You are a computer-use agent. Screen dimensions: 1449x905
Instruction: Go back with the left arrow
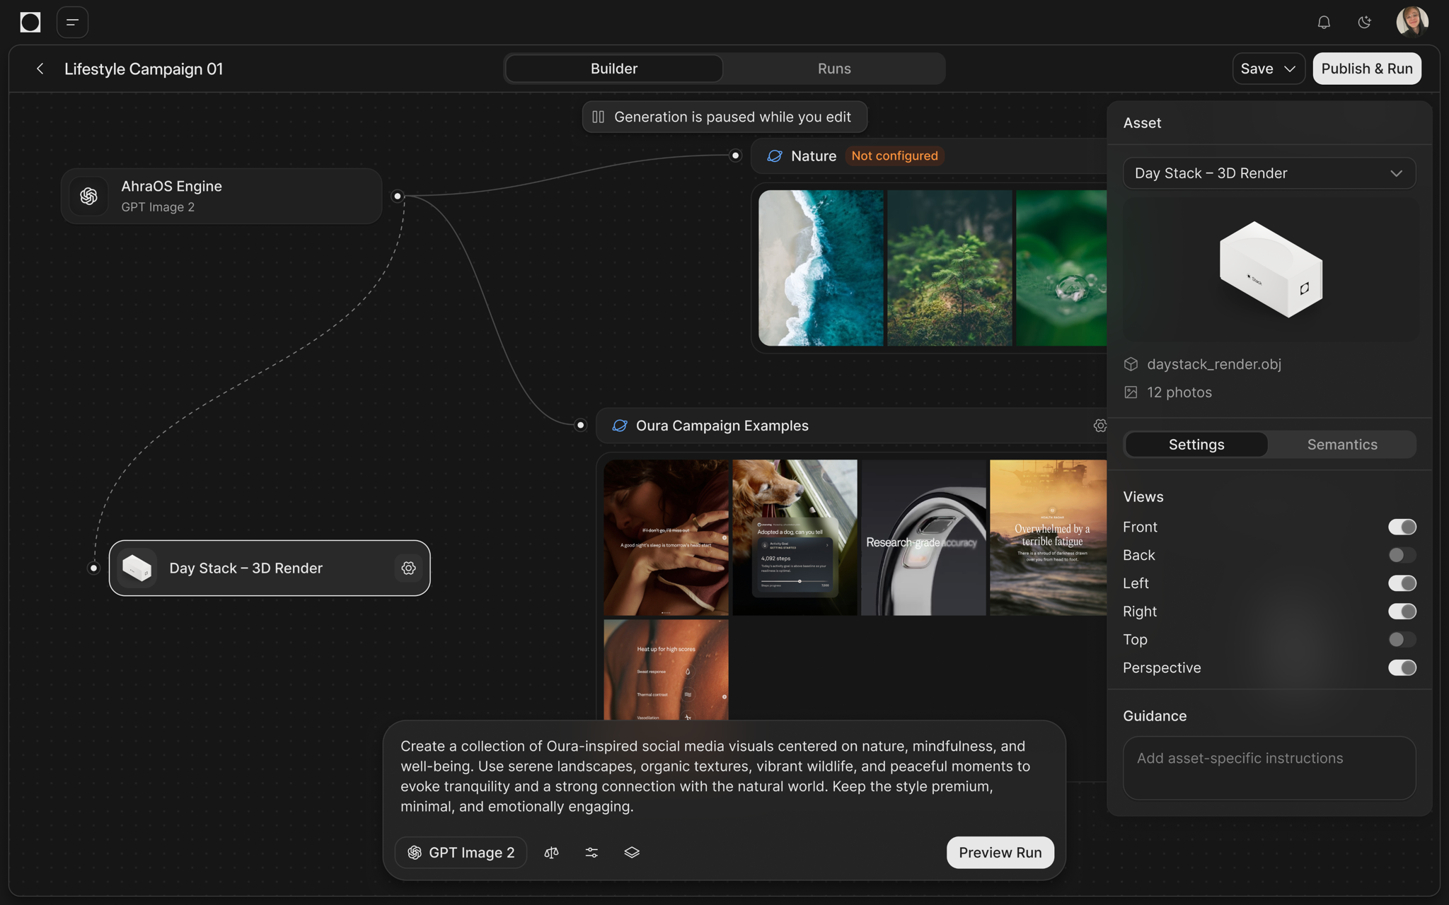coord(40,69)
